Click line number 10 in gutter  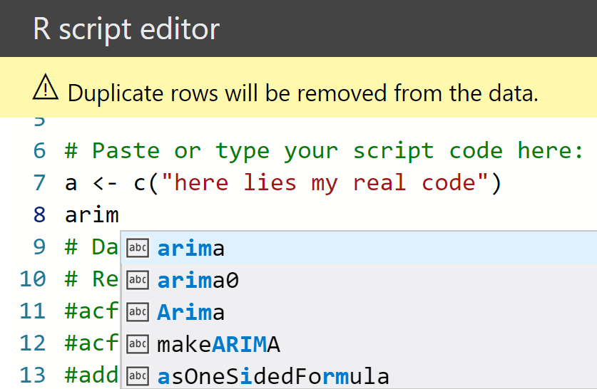pos(33,279)
